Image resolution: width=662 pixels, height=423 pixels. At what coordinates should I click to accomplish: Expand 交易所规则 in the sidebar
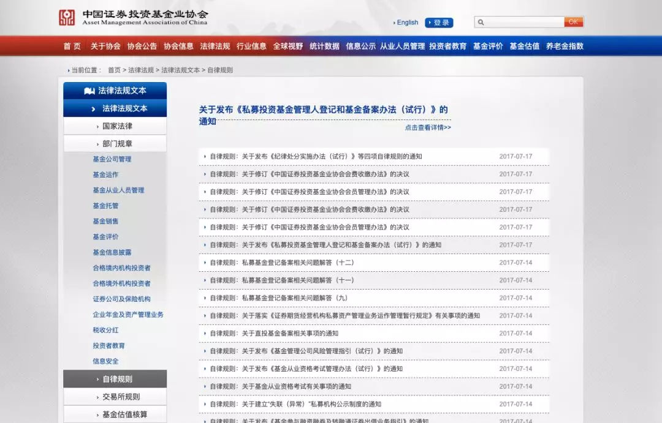coord(115,397)
